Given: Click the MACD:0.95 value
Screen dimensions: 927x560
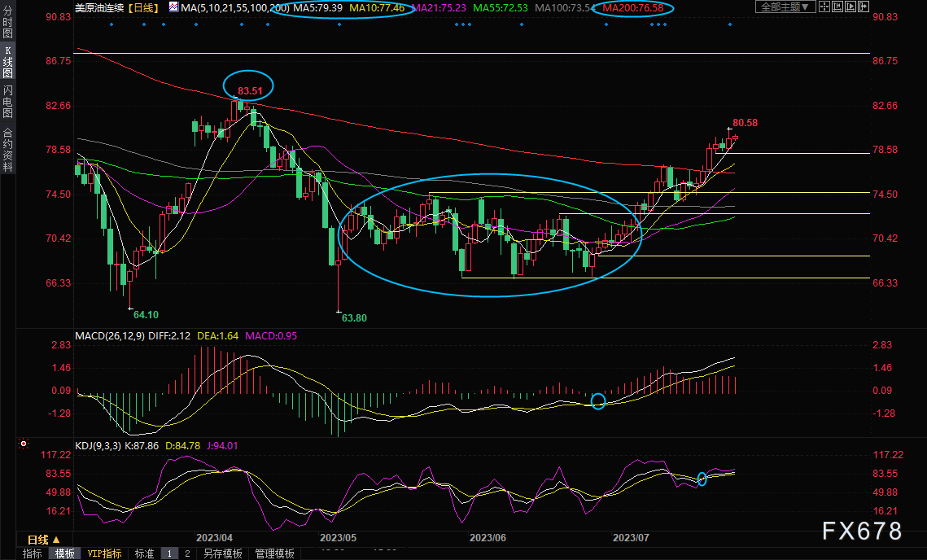Looking at the screenshot, I should pos(271,335).
